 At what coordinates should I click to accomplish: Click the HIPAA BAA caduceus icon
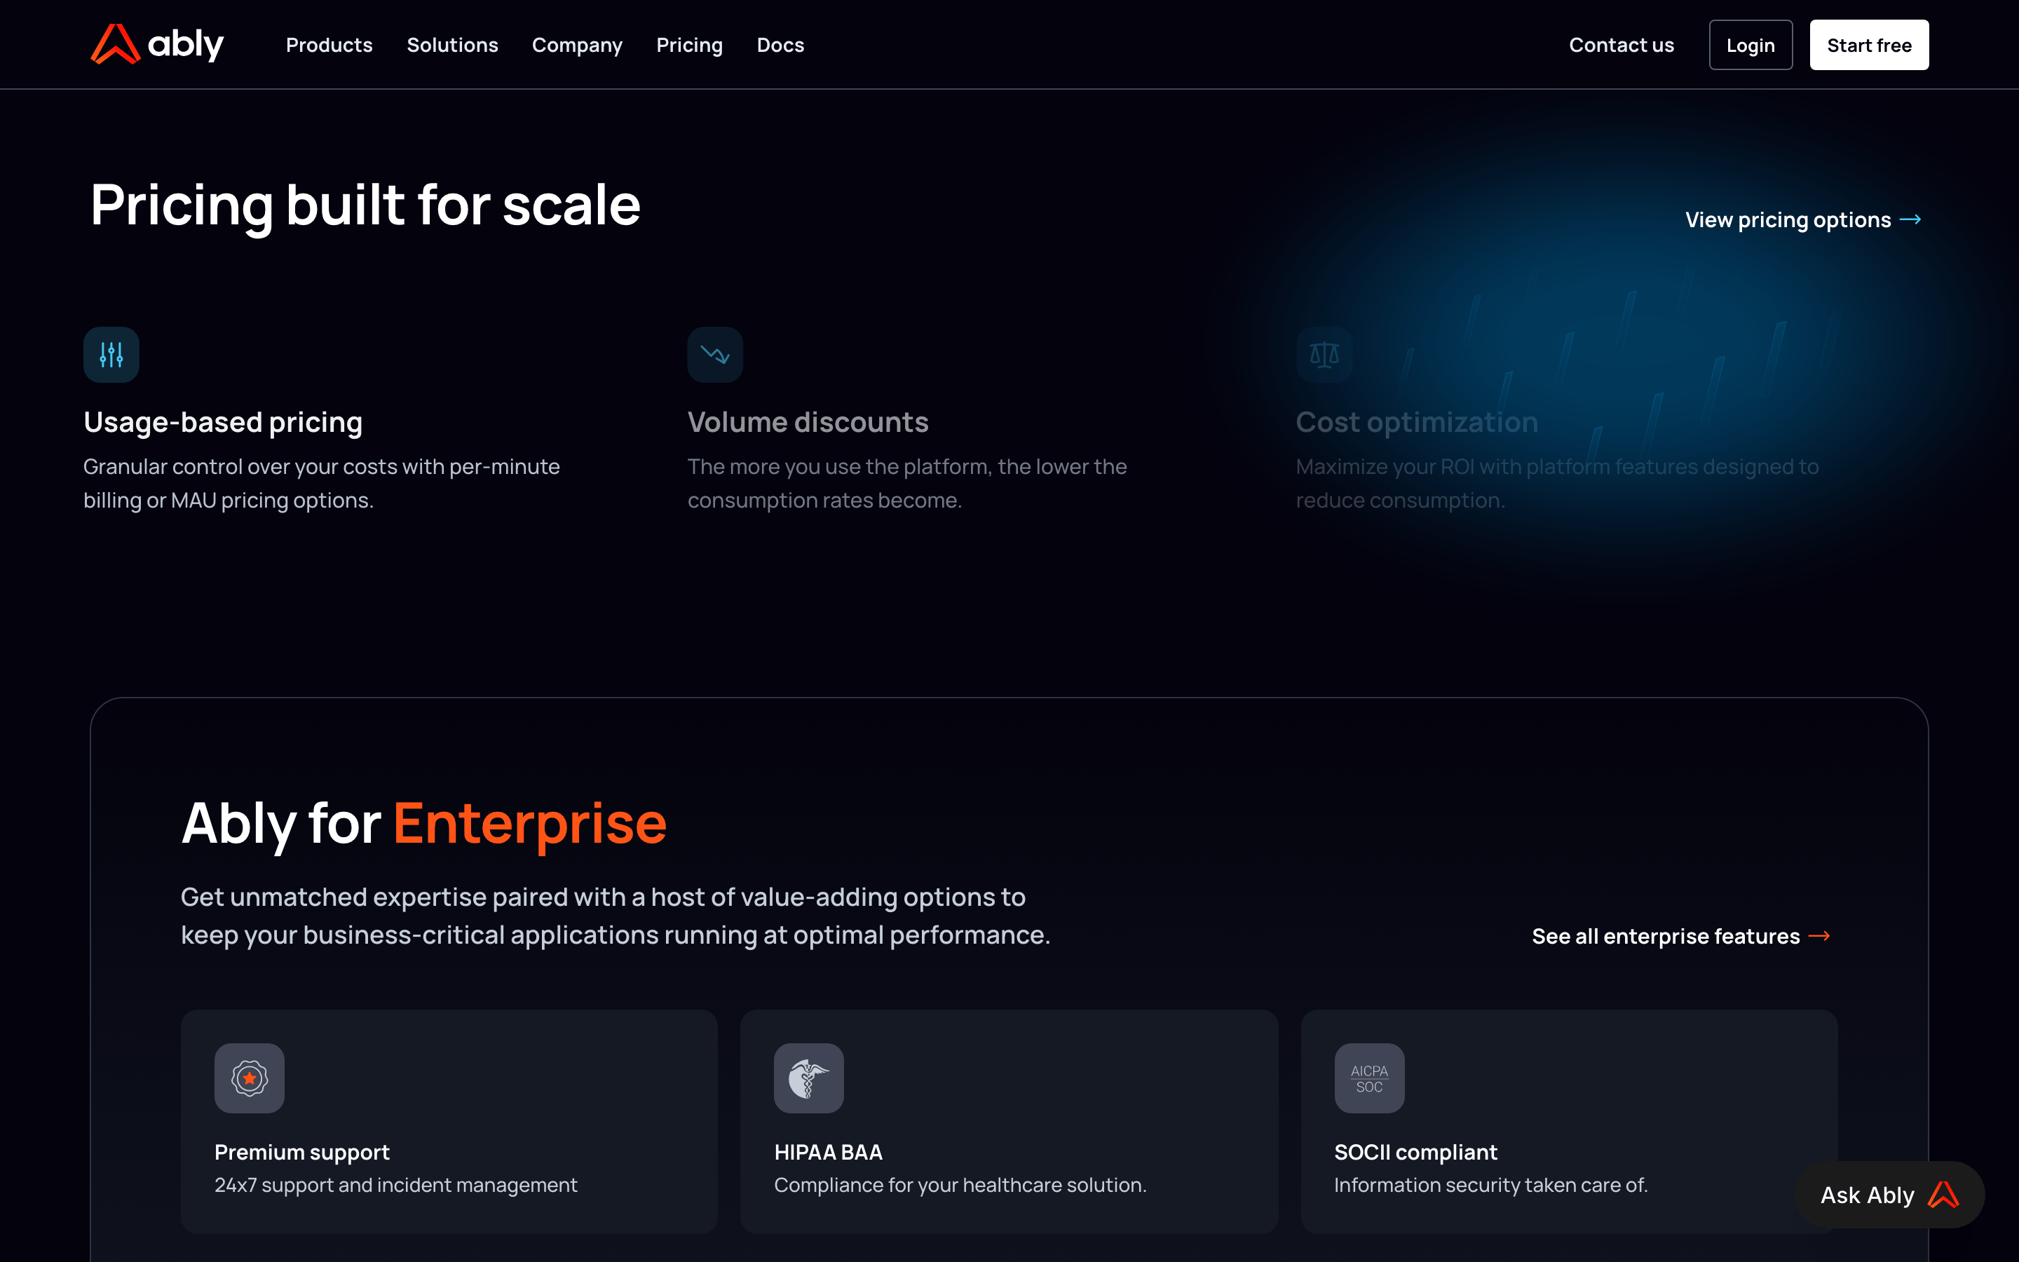[x=808, y=1078]
